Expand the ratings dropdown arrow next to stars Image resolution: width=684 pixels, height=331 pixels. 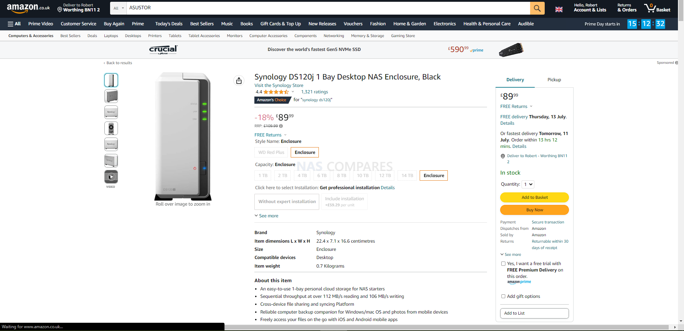(x=293, y=92)
